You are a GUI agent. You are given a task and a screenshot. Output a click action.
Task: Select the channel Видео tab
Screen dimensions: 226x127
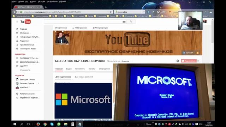point(69,69)
